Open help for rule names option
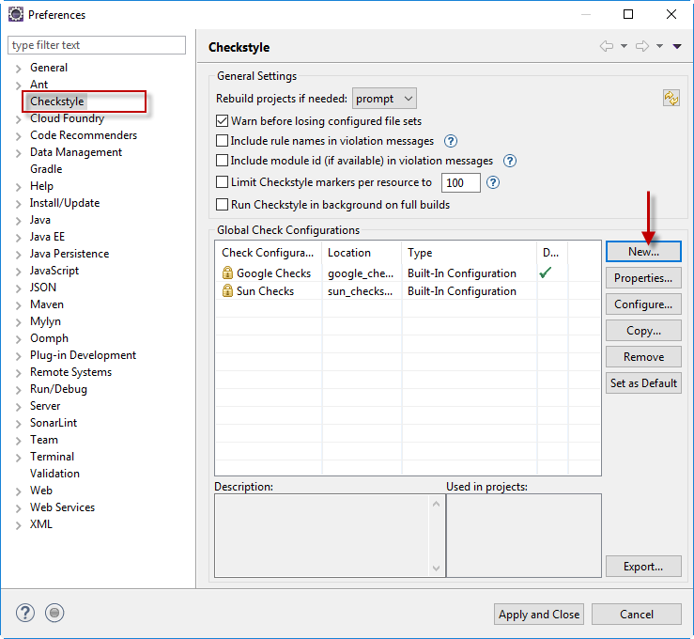Image resolution: width=694 pixels, height=639 pixels. click(x=450, y=141)
